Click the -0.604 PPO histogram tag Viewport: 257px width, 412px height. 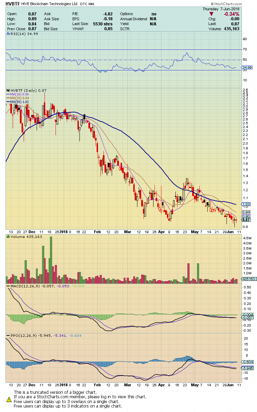pos(248,362)
